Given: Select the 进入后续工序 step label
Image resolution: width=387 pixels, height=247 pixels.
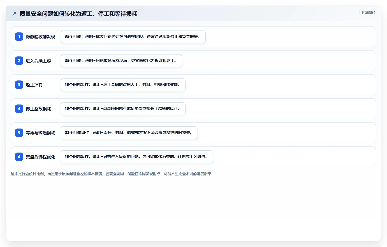Looking at the screenshot, I should pyautogui.click(x=38, y=61).
